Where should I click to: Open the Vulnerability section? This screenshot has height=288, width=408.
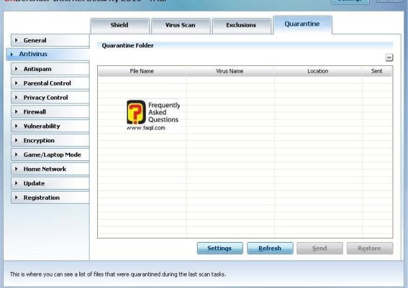point(50,126)
